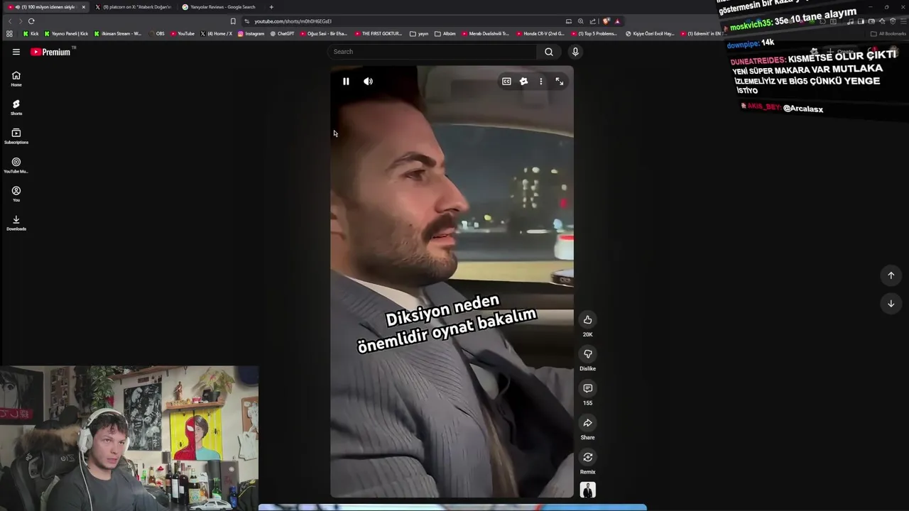Image resolution: width=909 pixels, height=511 pixels.
Task: Open the OBS bookmark
Action: 156,33
